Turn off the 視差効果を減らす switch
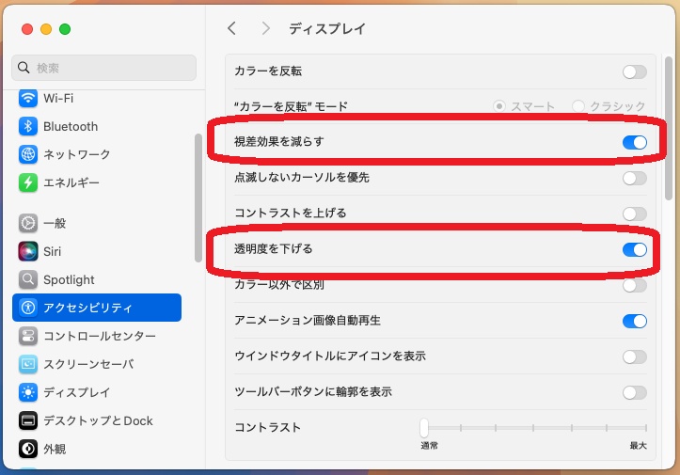The height and width of the screenshot is (475, 680). [x=635, y=142]
